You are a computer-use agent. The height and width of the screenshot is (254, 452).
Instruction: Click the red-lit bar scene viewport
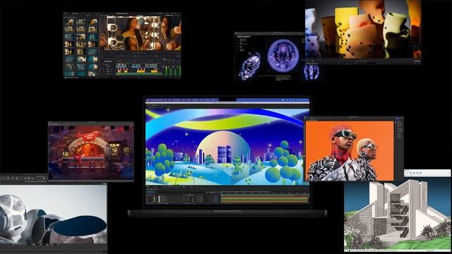[91, 152]
